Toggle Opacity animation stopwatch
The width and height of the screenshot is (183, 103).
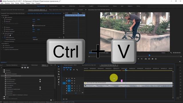pyautogui.click(x=5, y=37)
